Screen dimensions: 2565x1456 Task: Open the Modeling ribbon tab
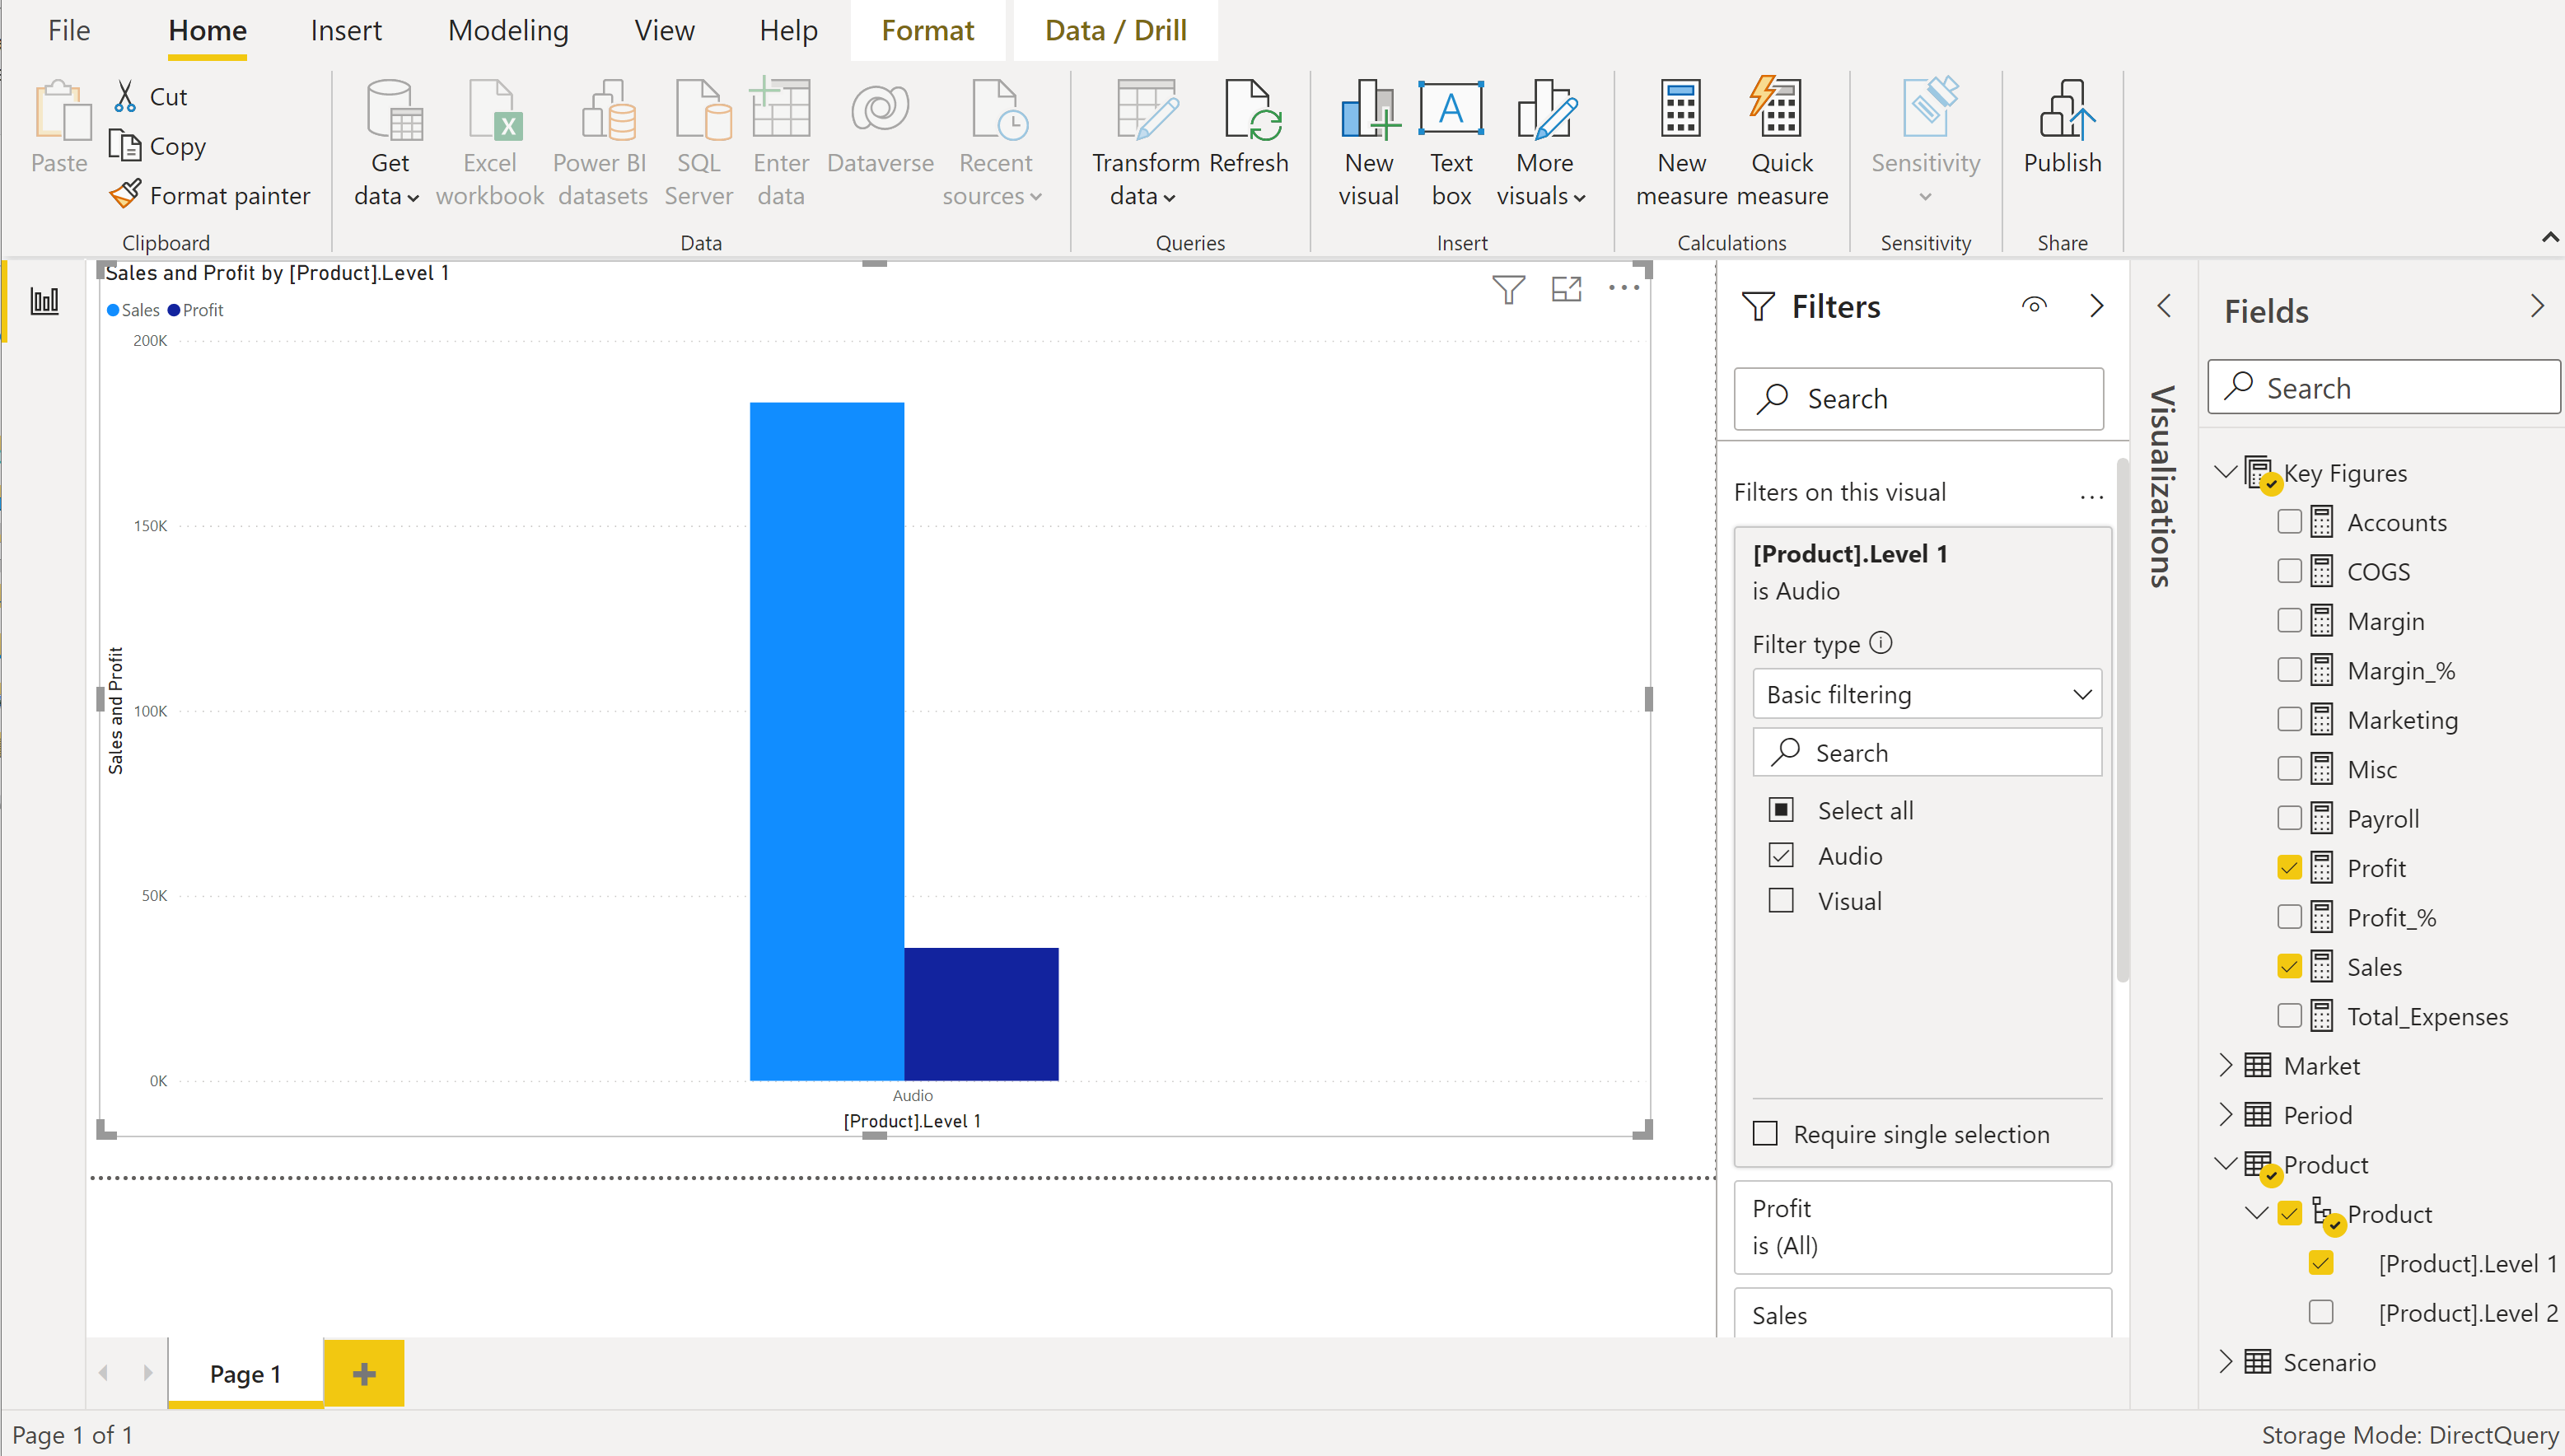point(508,30)
